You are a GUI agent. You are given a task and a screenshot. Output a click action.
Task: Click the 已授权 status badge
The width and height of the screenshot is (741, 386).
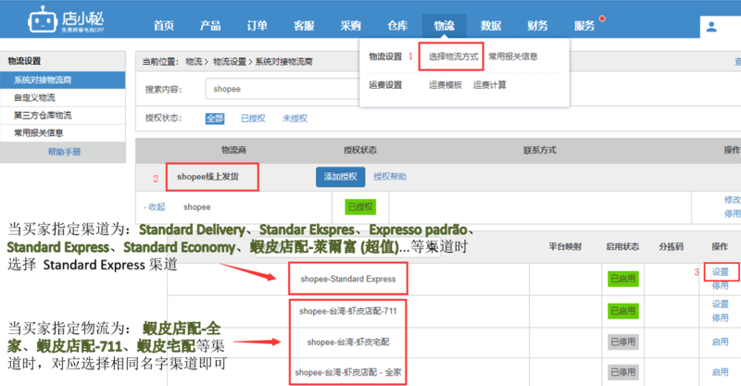coord(360,207)
